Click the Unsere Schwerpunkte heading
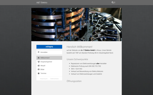This screenshot has height=95, width=153. pos(77,59)
